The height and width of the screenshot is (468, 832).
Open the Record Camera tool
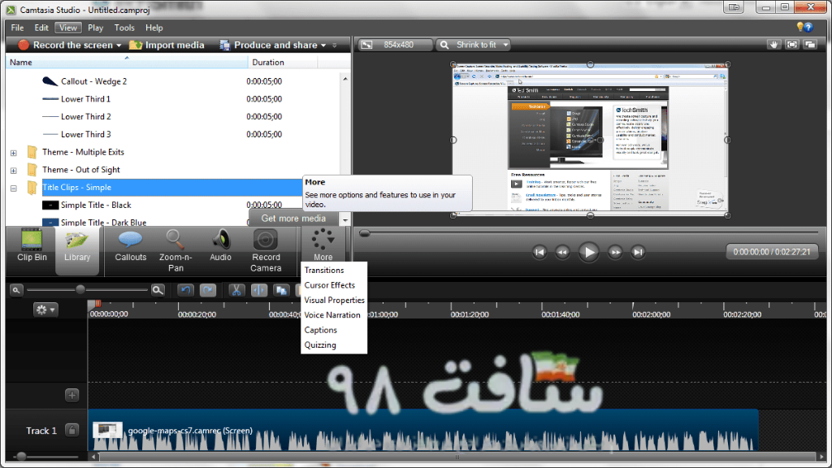tap(266, 251)
